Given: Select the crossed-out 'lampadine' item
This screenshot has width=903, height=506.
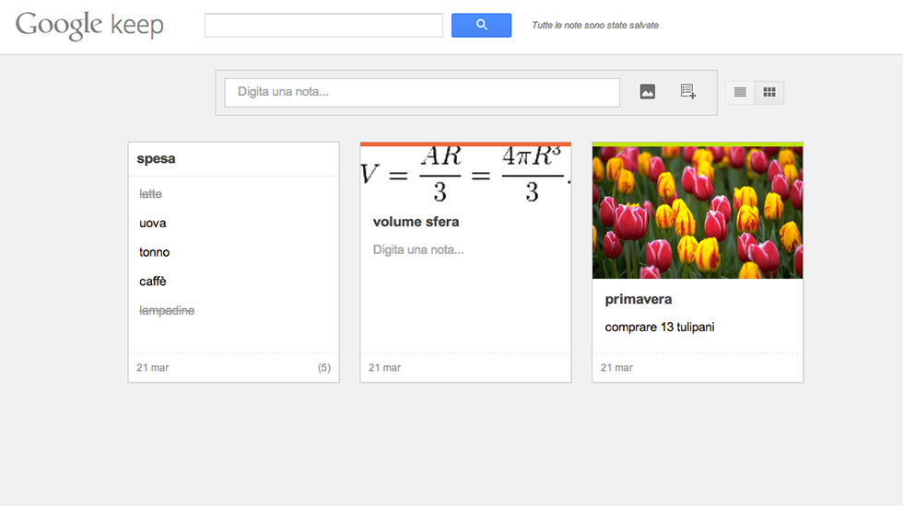Looking at the screenshot, I should (167, 311).
